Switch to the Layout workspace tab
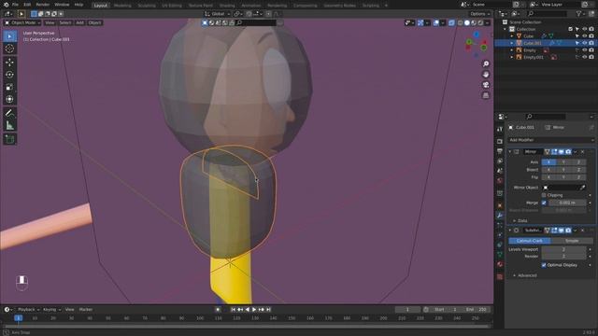This screenshot has width=598, height=336. (100, 6)
